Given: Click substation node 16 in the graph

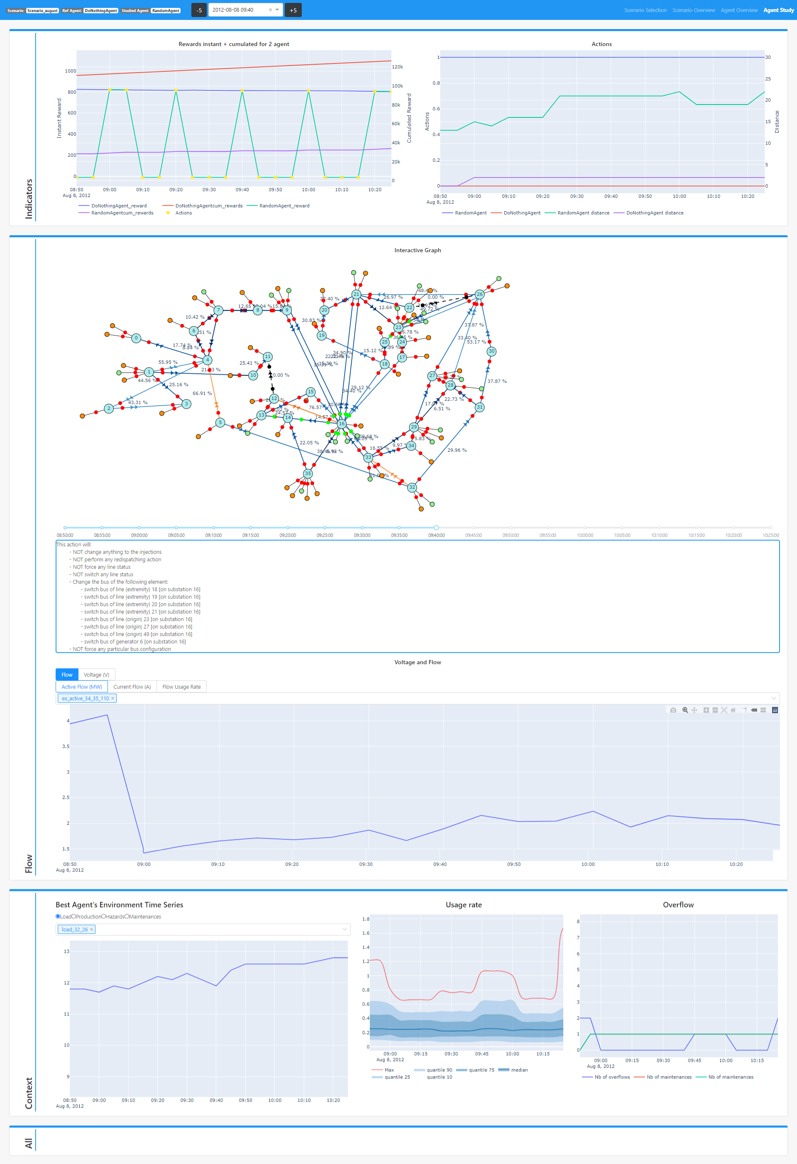Looking at the screenshot, I should point(342,424).
